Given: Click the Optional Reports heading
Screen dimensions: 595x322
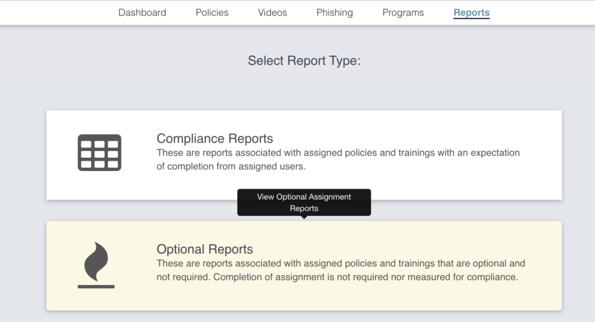Looking at the screenshot, I should [205, 249].
